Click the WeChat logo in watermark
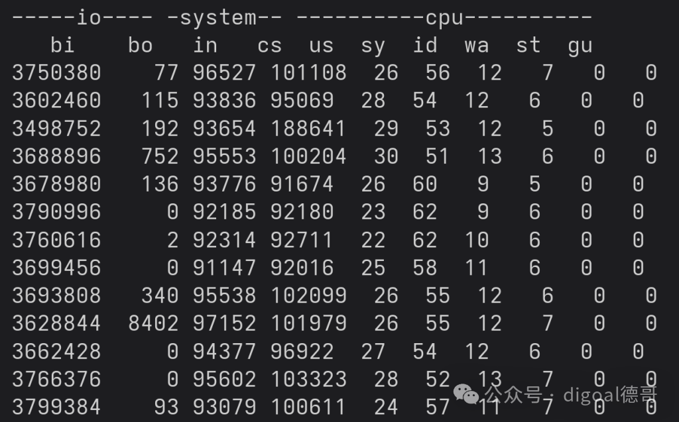 click(466, 394)
